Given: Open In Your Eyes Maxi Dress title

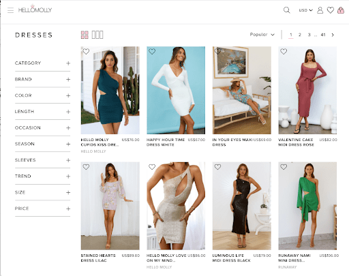Looking at the screenshot, I should pos(232,142).
